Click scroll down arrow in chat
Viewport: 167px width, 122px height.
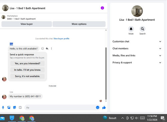pyautogui.click(x=106, y=101)
